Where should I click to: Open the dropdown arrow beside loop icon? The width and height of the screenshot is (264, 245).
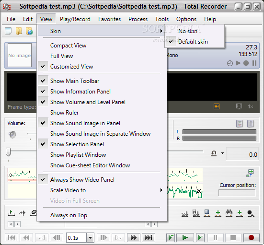(x=222, y=153)
